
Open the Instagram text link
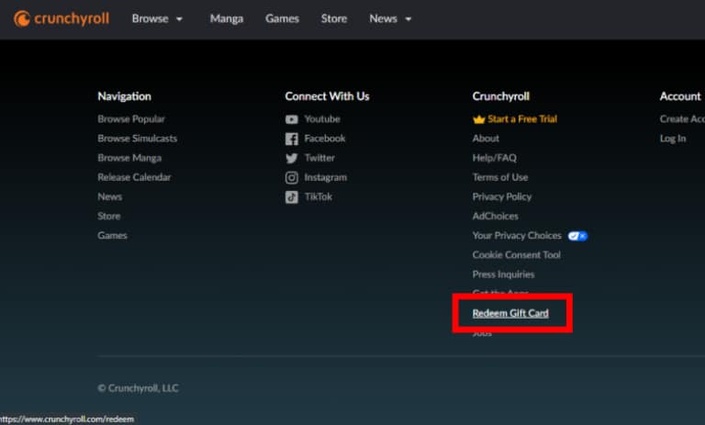(326, 177)
